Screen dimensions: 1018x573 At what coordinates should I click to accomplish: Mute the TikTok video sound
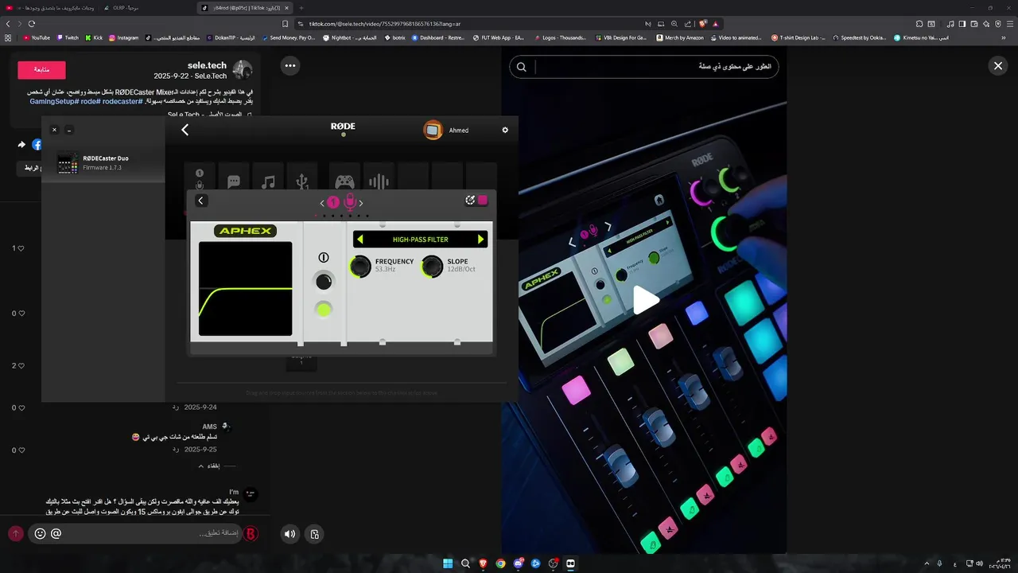click(x=290, y=534)
